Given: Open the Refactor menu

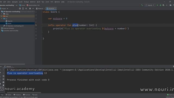Looking at the screenshot, I should coord(33,2).
